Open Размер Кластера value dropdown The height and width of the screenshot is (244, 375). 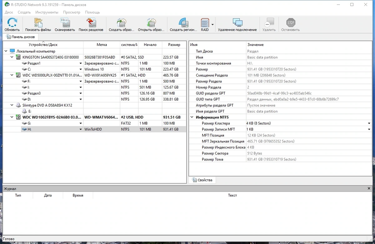click(369, 123)
